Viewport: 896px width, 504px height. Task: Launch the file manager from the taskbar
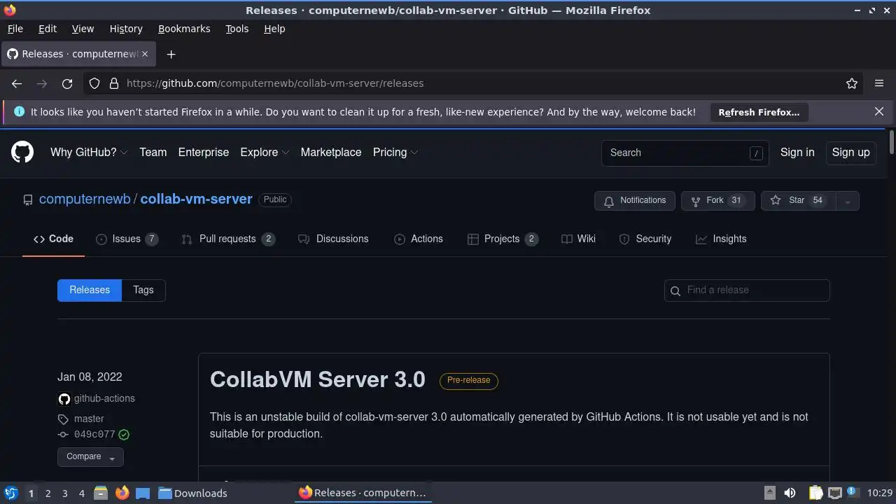[x=100, y=493]
